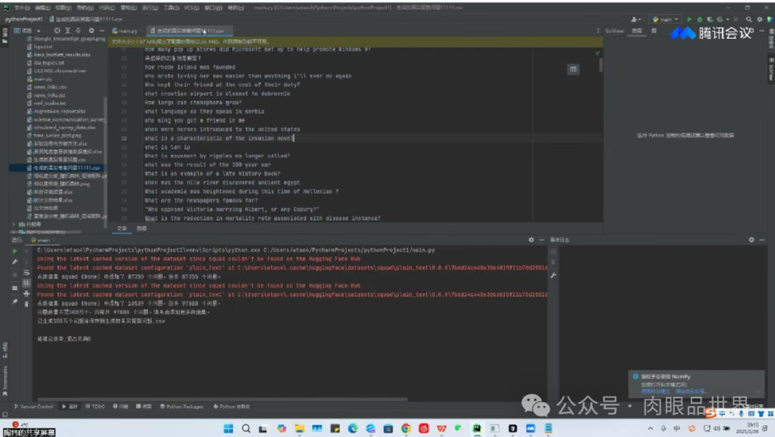Open the 视图 menu

(63, 8)
